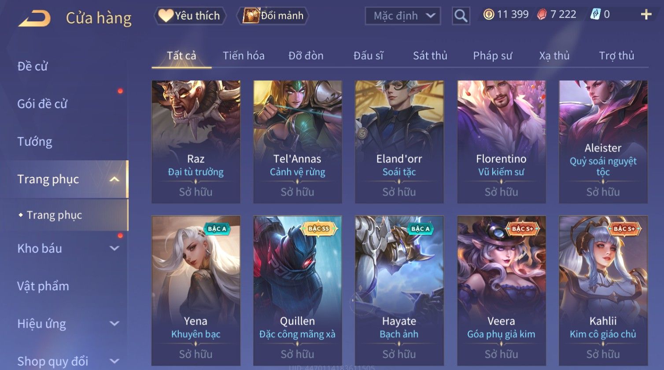Viewport: 664px width, 370px height.
Task: Open Kahlii Kim cô giáo chủ skin
Action: pyautogui.click(x=603, y=290)
